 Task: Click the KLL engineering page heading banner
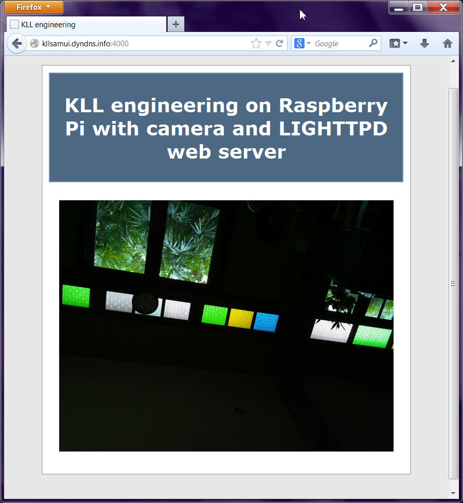click(x=226, y=128)
